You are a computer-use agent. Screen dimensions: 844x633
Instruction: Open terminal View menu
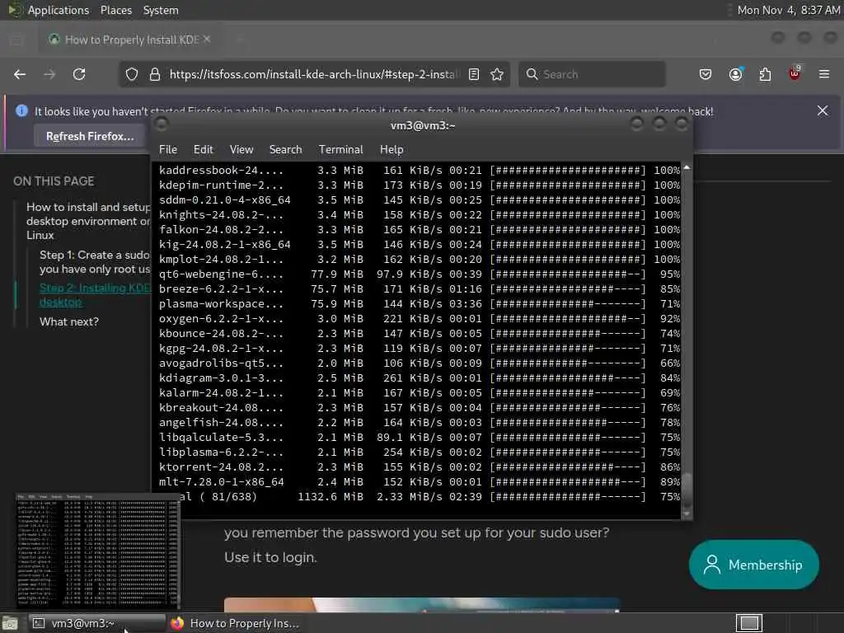coord(241,150)
